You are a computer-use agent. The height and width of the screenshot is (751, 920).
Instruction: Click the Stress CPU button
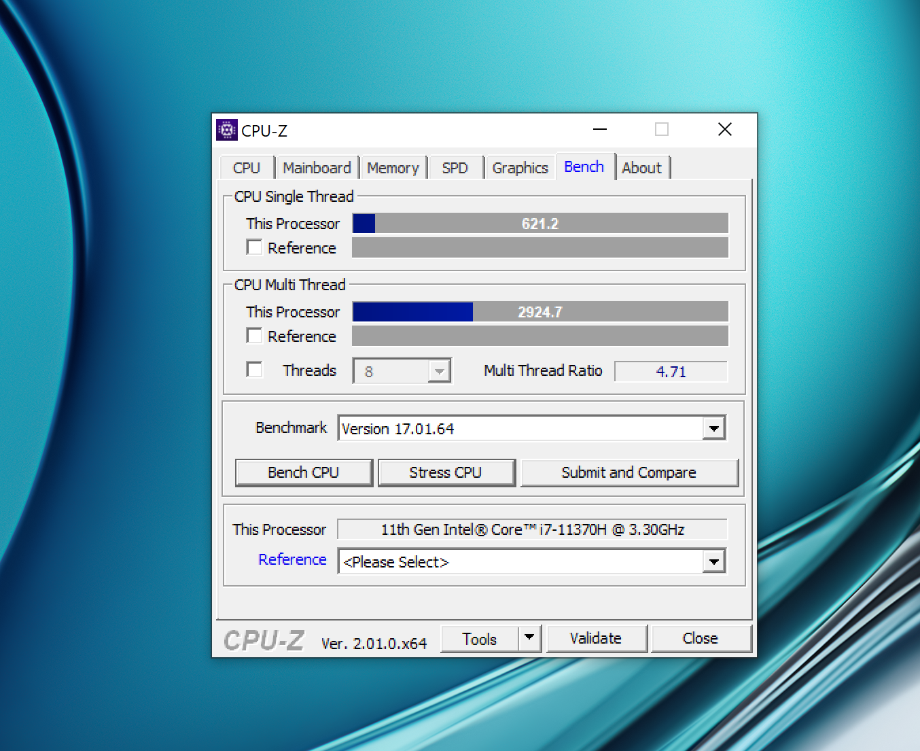[x=446, y=472]
